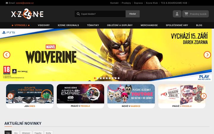
Task: Select the first banner slide dot
Action: tap(95, 78)
